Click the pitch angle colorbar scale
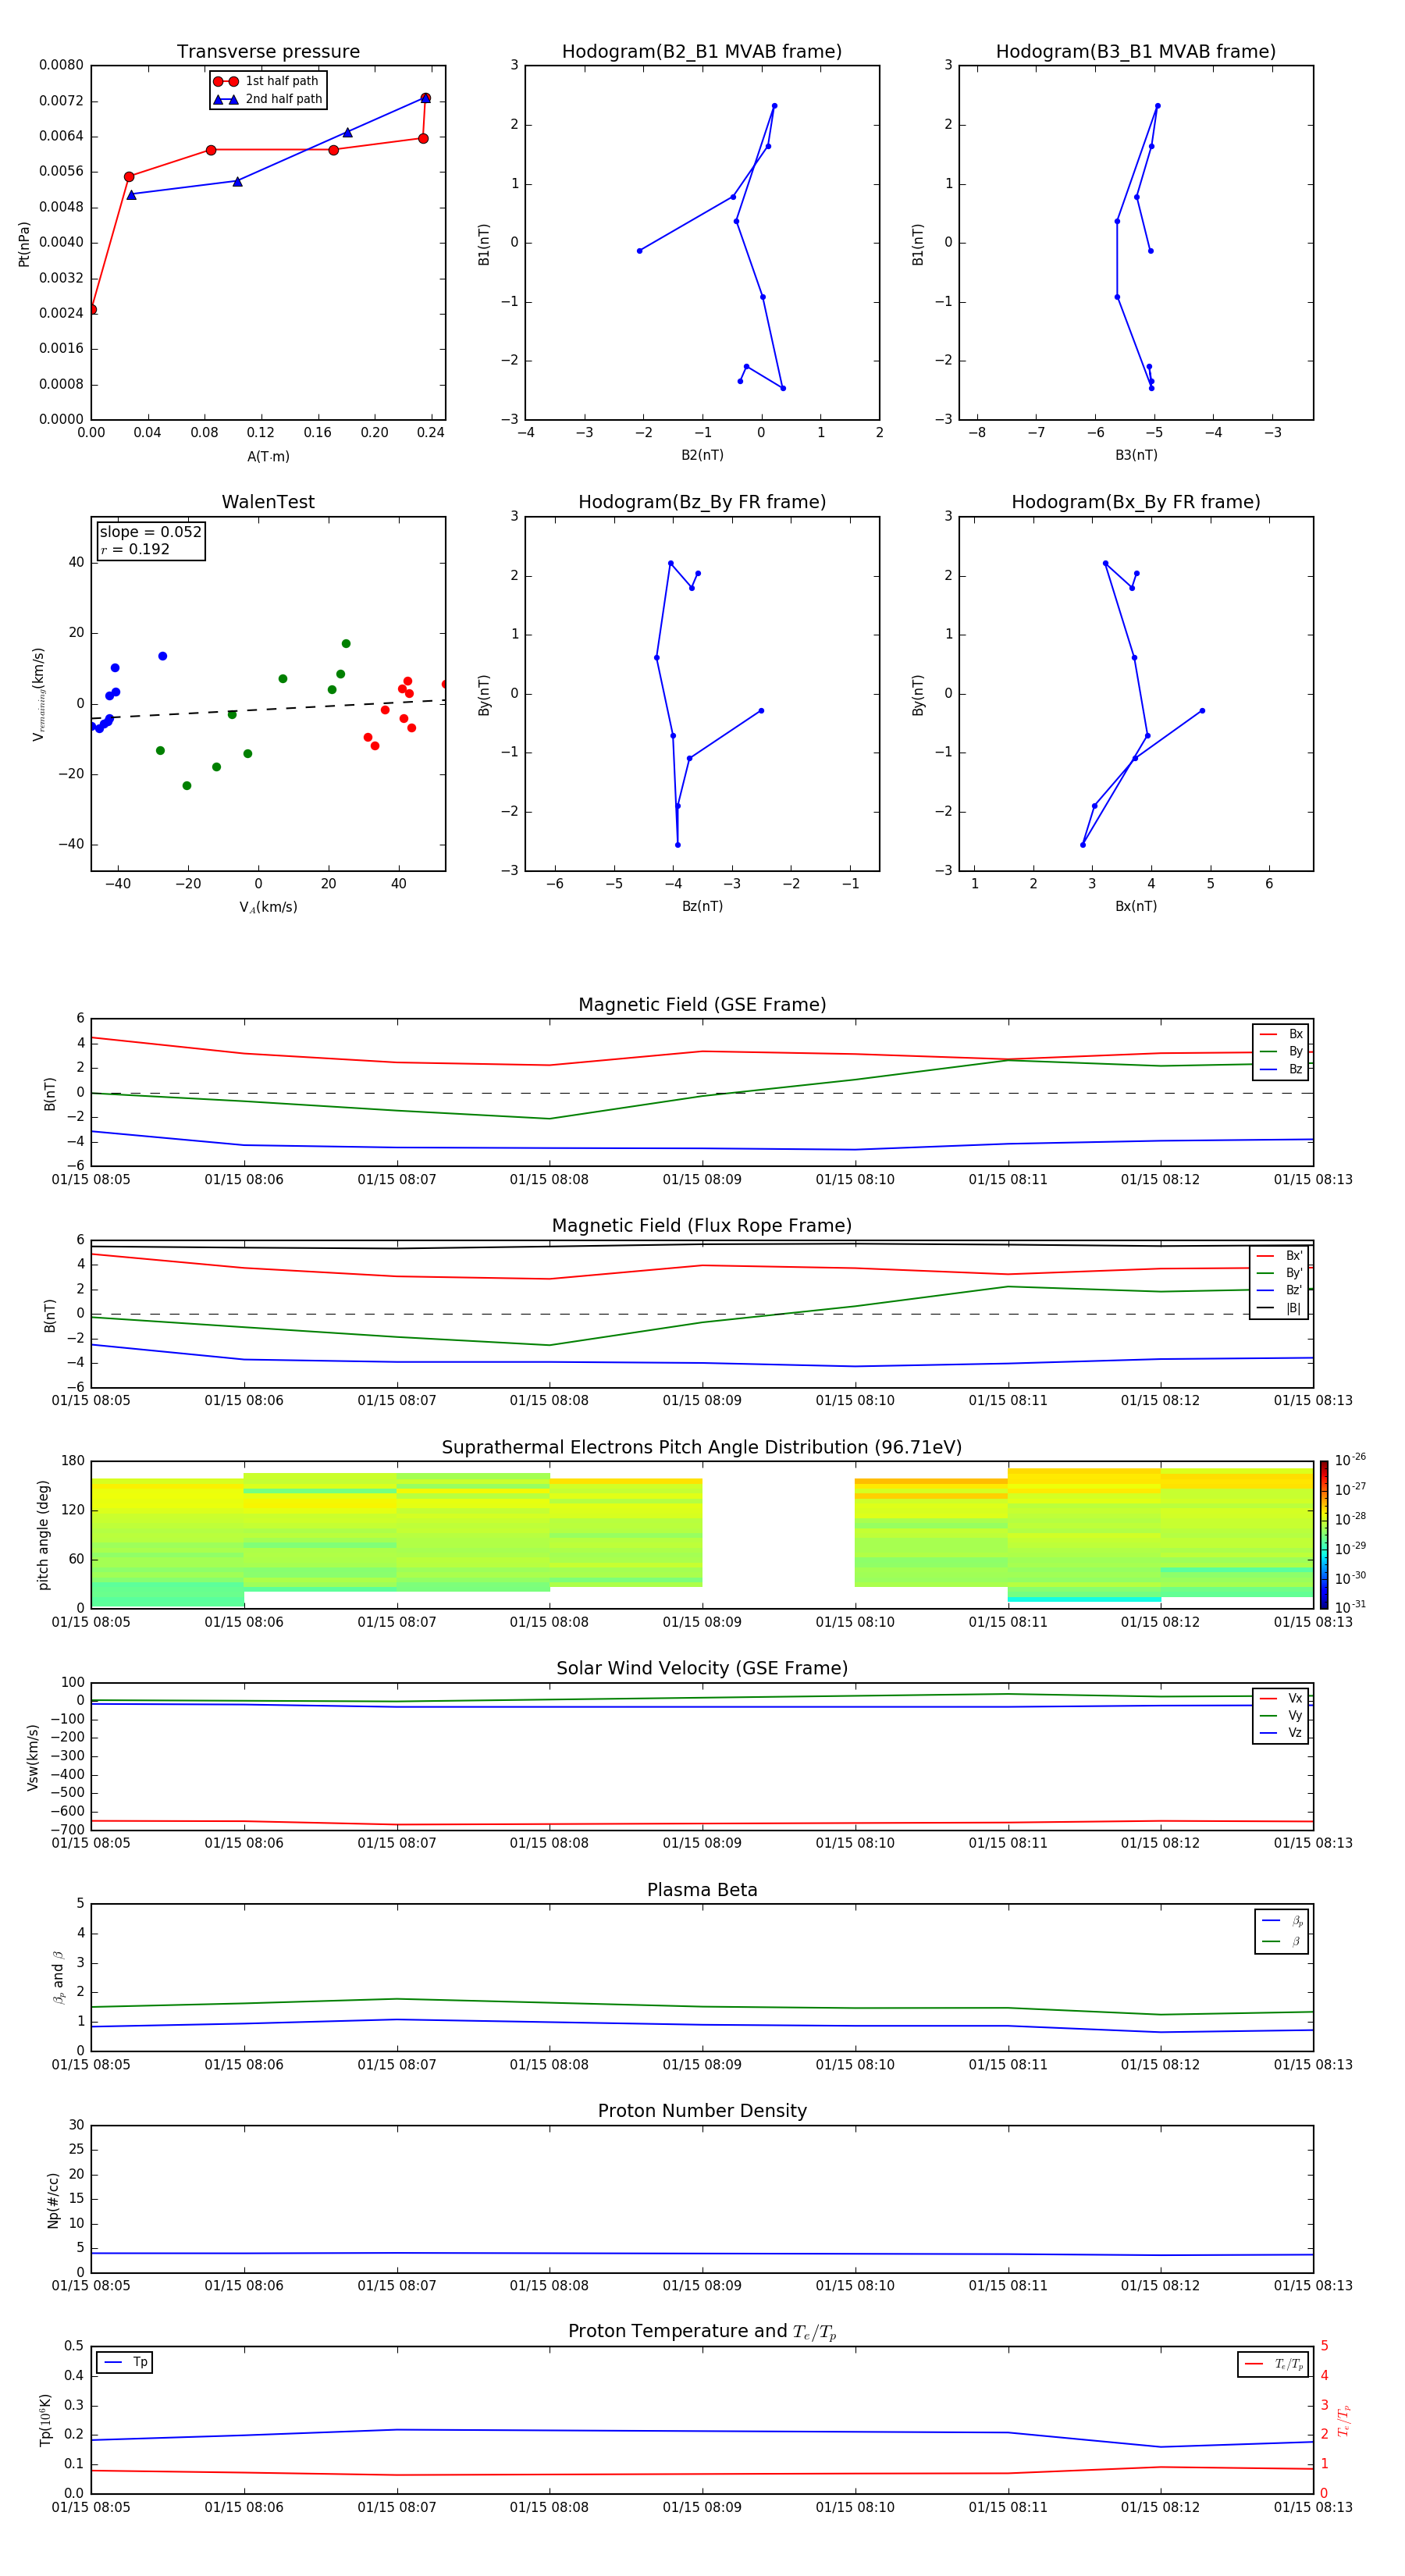1405x2576 pixels. tap(1323, 1534)
